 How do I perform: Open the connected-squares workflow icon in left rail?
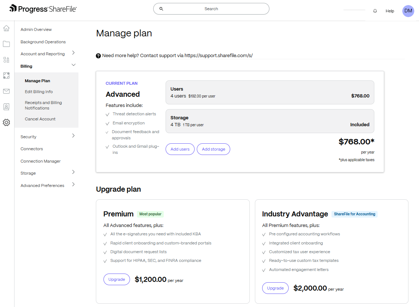tap(7, 76)
